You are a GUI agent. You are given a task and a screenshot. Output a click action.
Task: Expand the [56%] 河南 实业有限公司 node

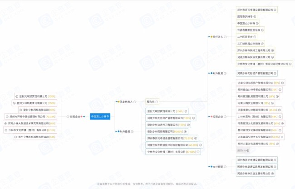pyautogui.click(x=272, y=103)
